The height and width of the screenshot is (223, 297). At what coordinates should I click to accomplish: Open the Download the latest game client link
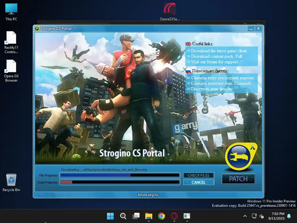click(219, 51)
